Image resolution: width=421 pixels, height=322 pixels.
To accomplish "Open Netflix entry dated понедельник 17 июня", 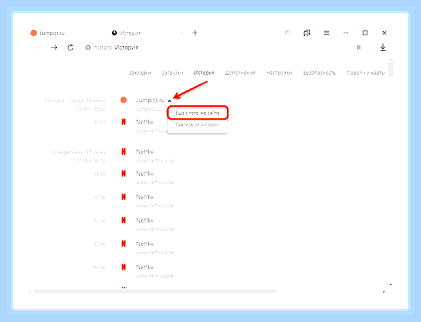I will (x=145, y=151).
